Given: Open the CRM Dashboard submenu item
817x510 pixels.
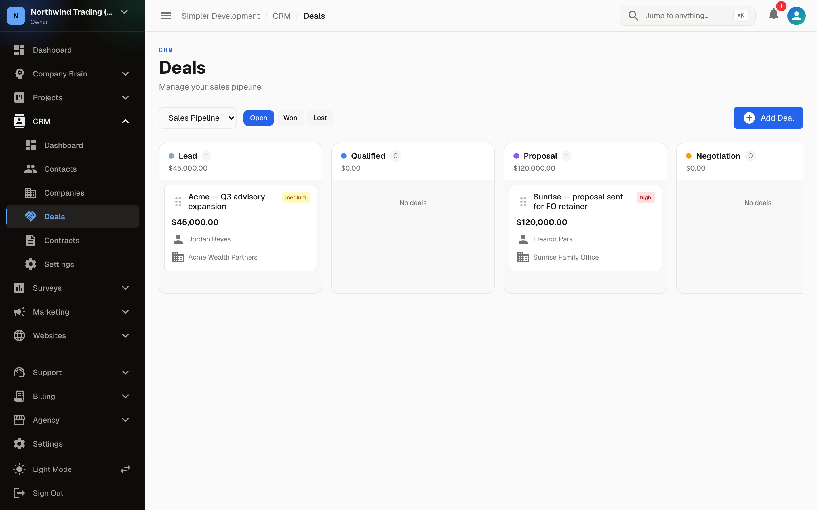Looking at the screenshot, I should [x=73, y=145].
